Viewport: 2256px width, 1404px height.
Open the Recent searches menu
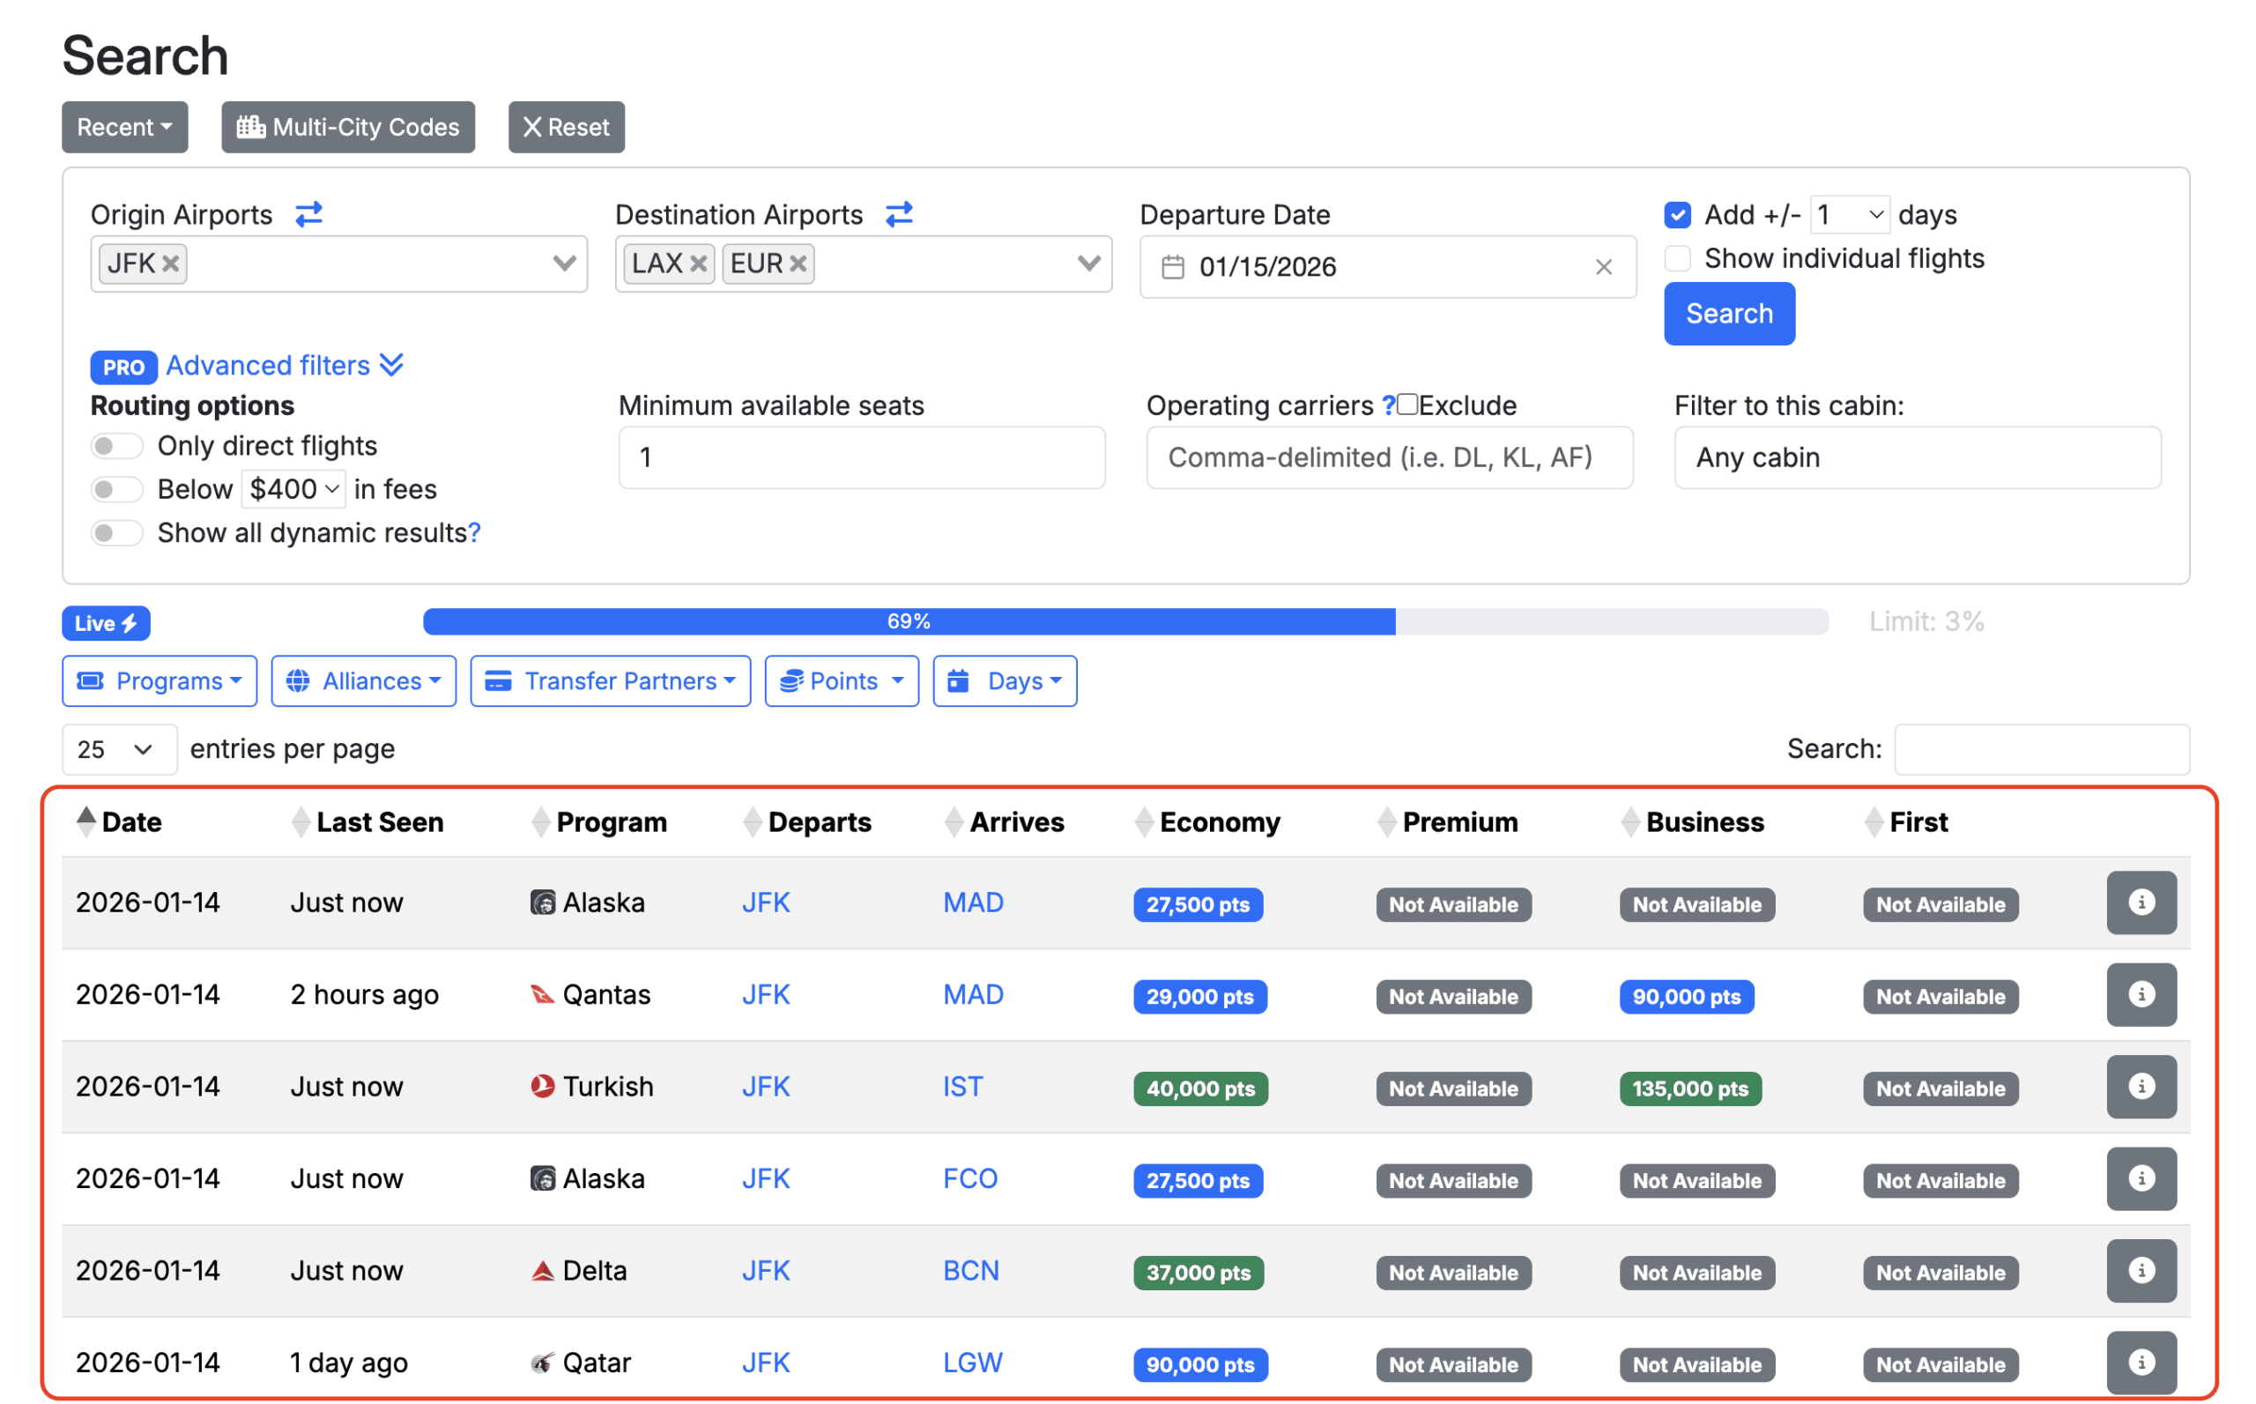click(x=124, y=126)
